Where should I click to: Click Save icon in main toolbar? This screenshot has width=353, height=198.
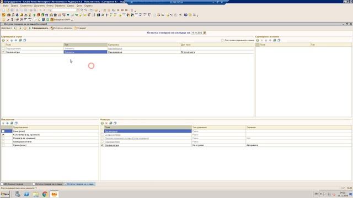(12, 10)
